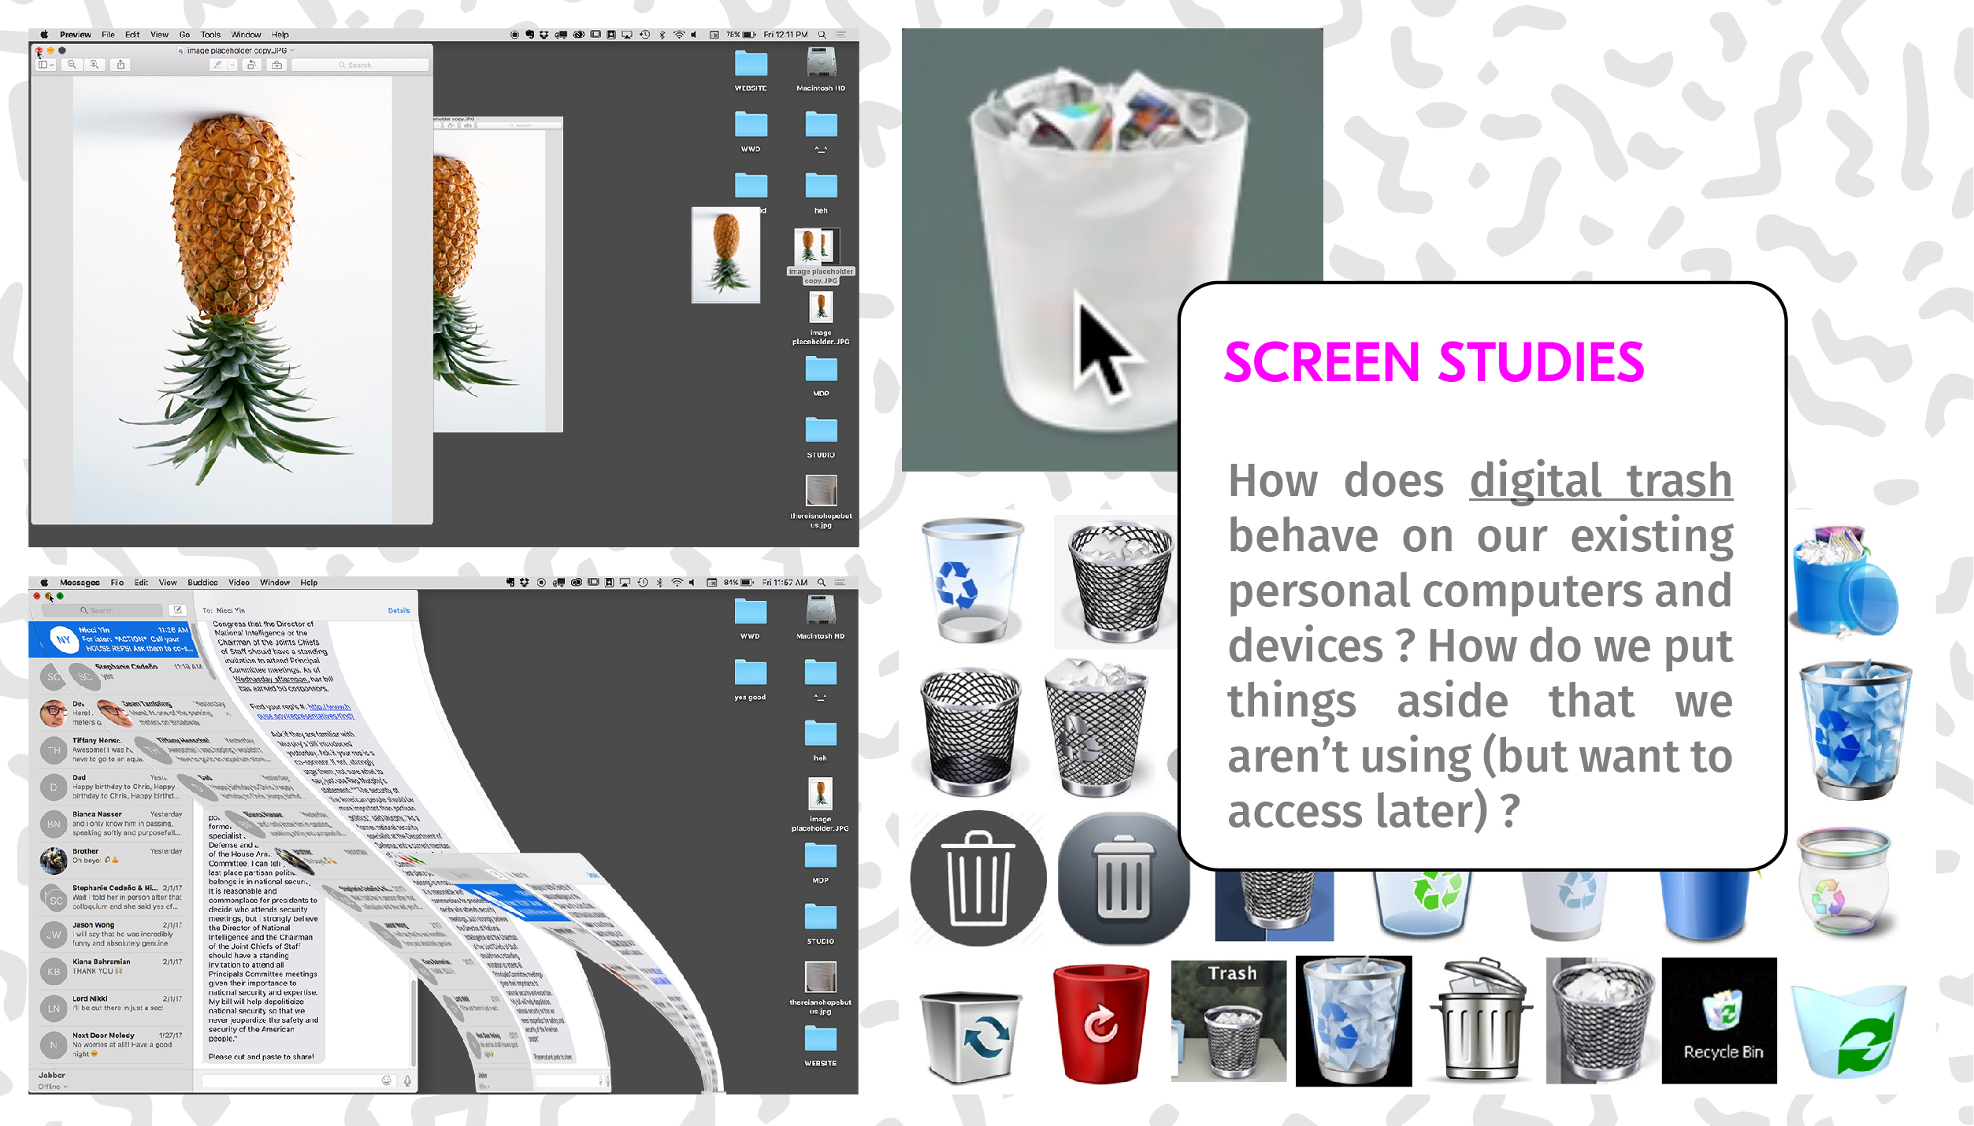The image size is (1974, 1126).
Task: Show Preview's Markup toolbox
Action: [276, 65]
